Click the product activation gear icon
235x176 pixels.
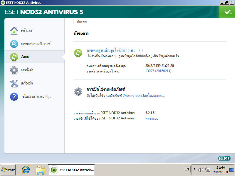click(78, 92)
